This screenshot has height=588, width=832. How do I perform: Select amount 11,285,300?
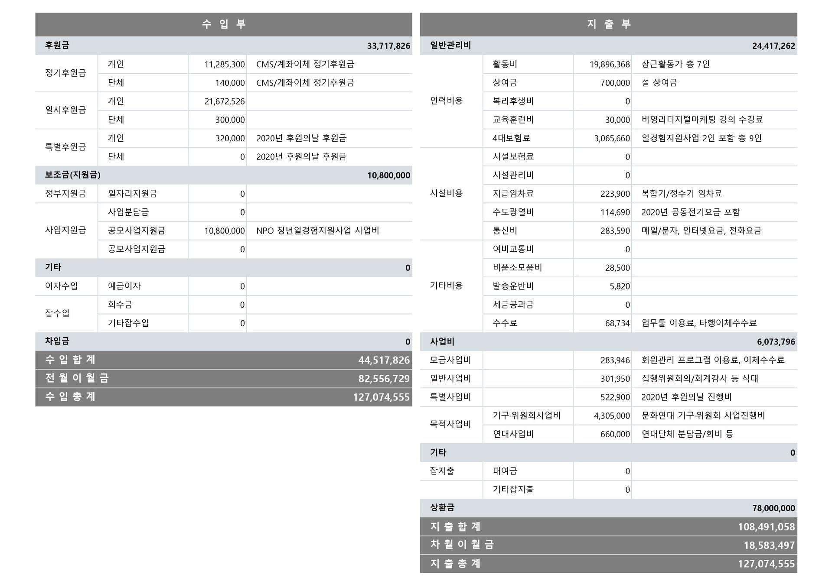tap(225, 65)
